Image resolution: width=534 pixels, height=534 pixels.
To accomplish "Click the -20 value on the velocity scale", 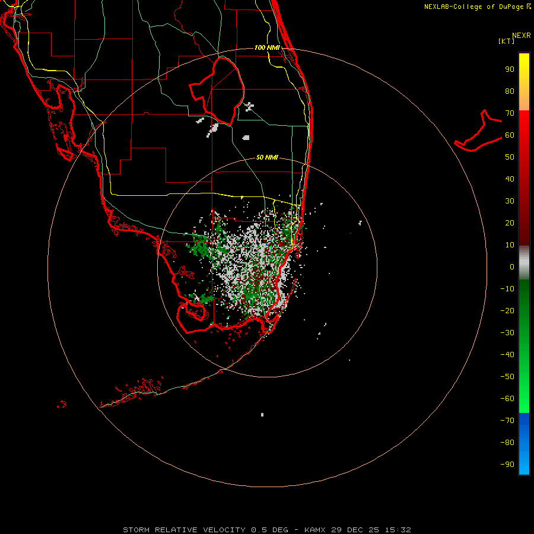I will tap(507, 310).
